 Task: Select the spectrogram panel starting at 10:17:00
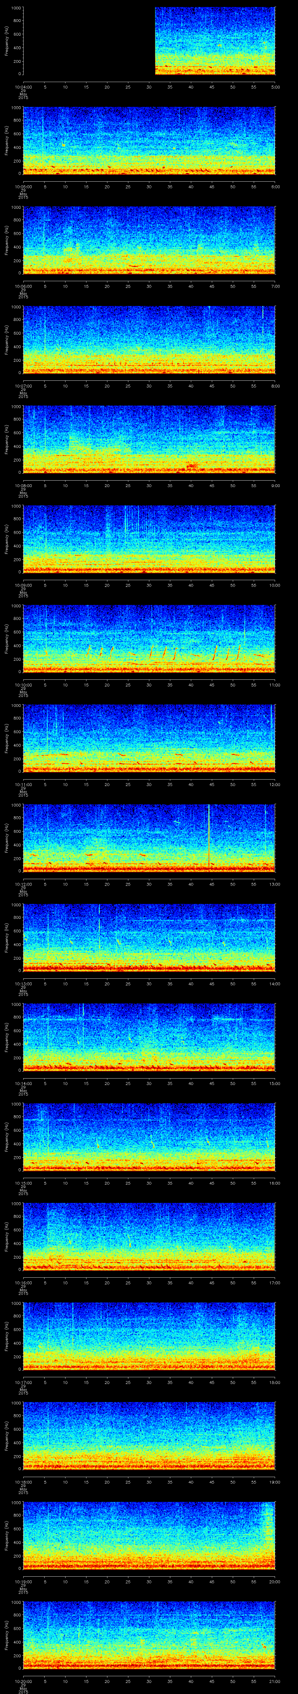pyautogui.click(x=149, y=1336)
